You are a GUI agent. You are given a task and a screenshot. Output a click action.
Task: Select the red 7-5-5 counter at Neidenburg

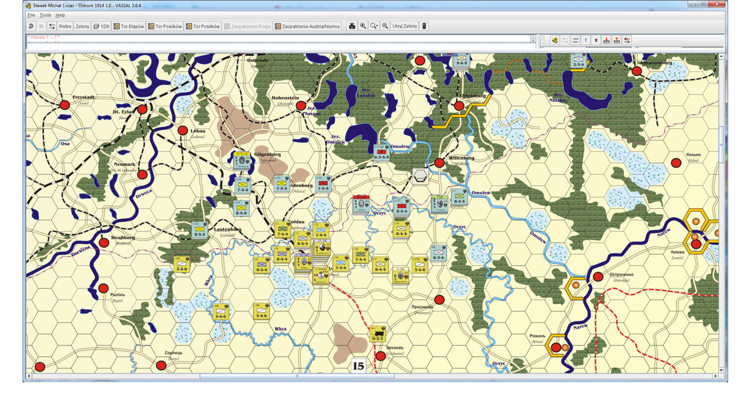[323, 184]
